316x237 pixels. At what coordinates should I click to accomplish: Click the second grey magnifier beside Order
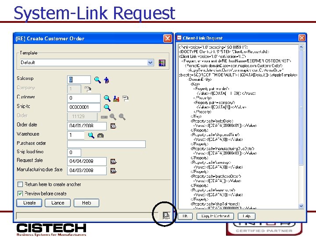point(122,117)
